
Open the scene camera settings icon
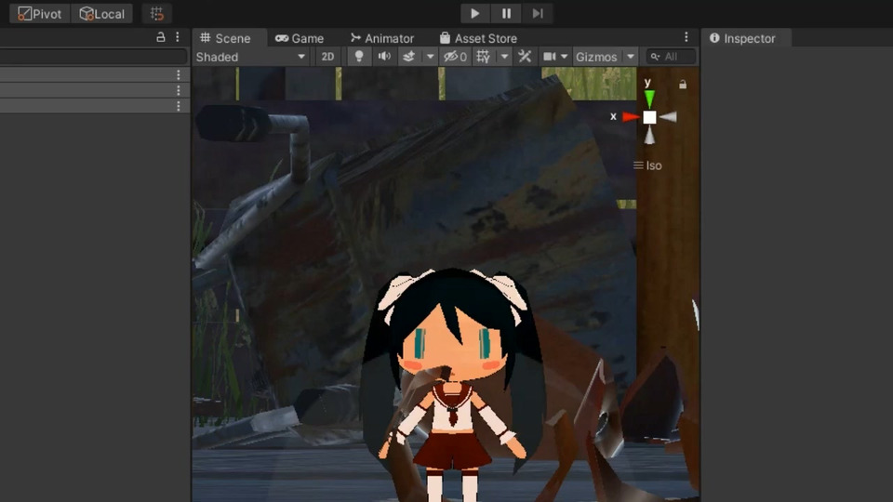[x=549, y=57]
